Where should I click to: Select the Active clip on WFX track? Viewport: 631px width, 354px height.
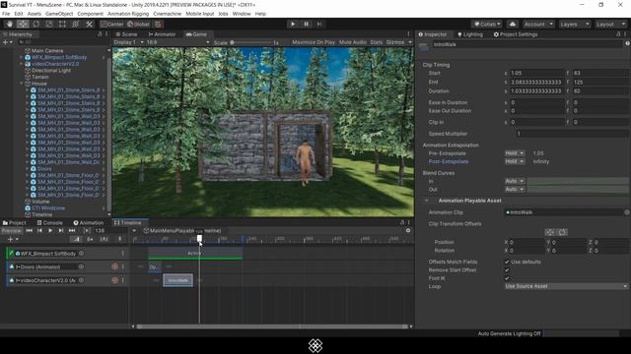[195, 254]
